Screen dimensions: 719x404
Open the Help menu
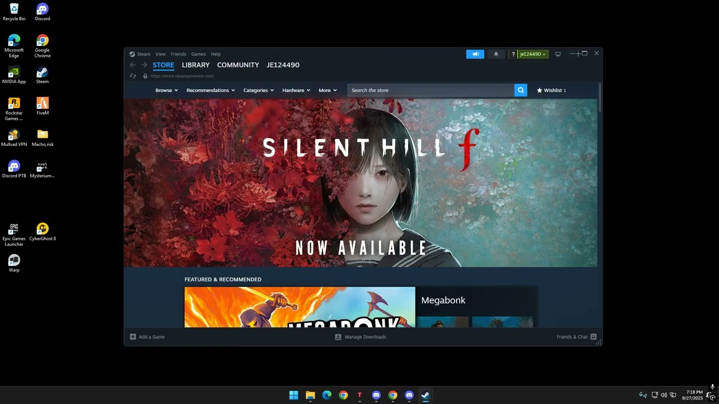(x=216, y=54)
